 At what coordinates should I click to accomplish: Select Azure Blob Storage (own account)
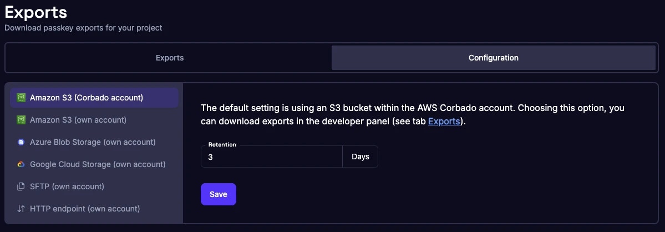pyautogui.click(x=93, y=142)
